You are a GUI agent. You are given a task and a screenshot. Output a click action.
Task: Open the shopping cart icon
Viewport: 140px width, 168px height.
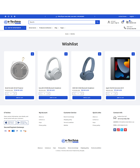127,22
